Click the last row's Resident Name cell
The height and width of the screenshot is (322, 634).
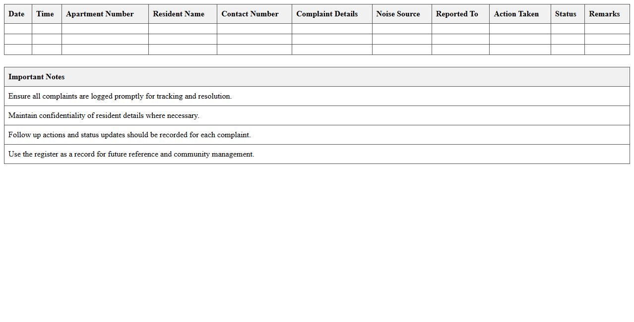pos(183,50)
